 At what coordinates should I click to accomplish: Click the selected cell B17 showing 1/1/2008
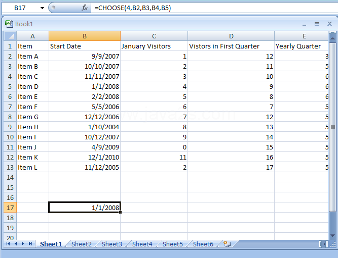click(x=85, y=208)
